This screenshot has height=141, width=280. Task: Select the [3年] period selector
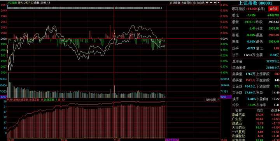pyautogui.click(x=261, y=9)
